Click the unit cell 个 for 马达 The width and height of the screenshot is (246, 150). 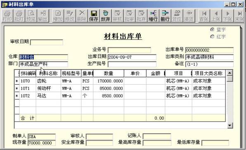87,96
